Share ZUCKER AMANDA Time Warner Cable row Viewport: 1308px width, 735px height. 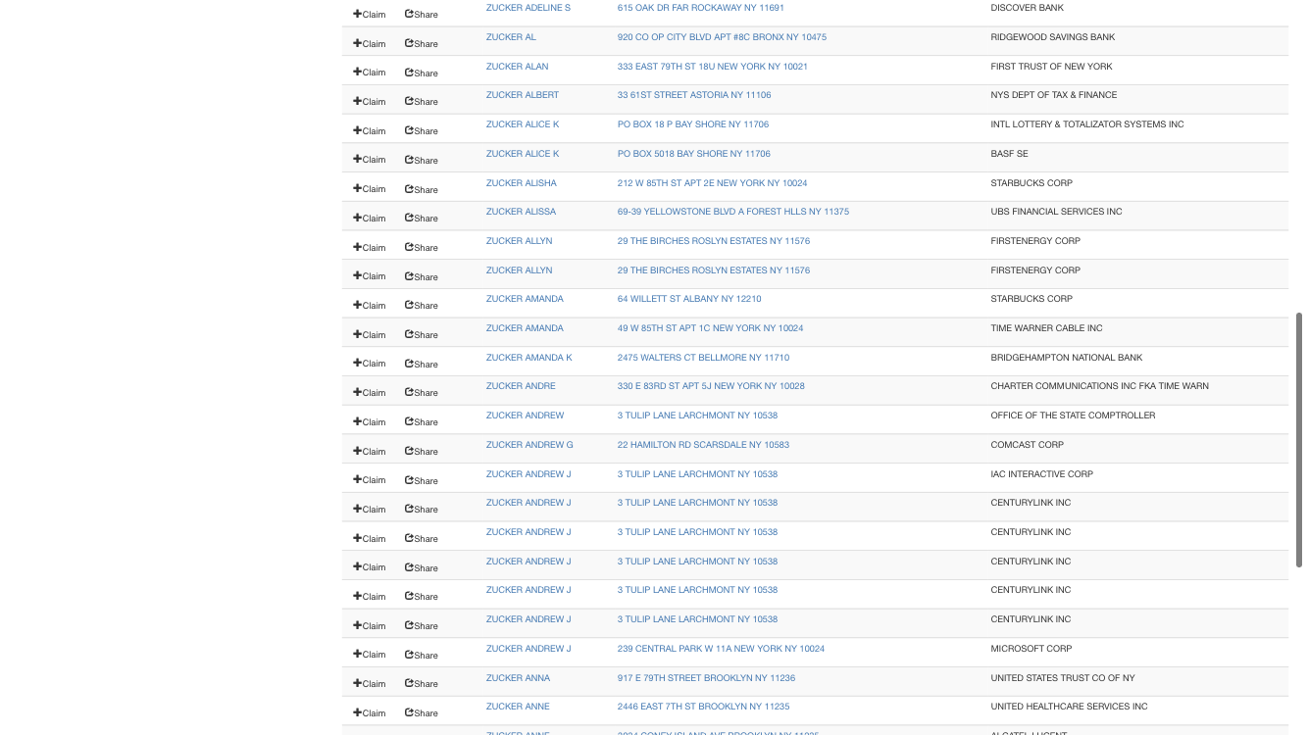[x=422, y=335]
